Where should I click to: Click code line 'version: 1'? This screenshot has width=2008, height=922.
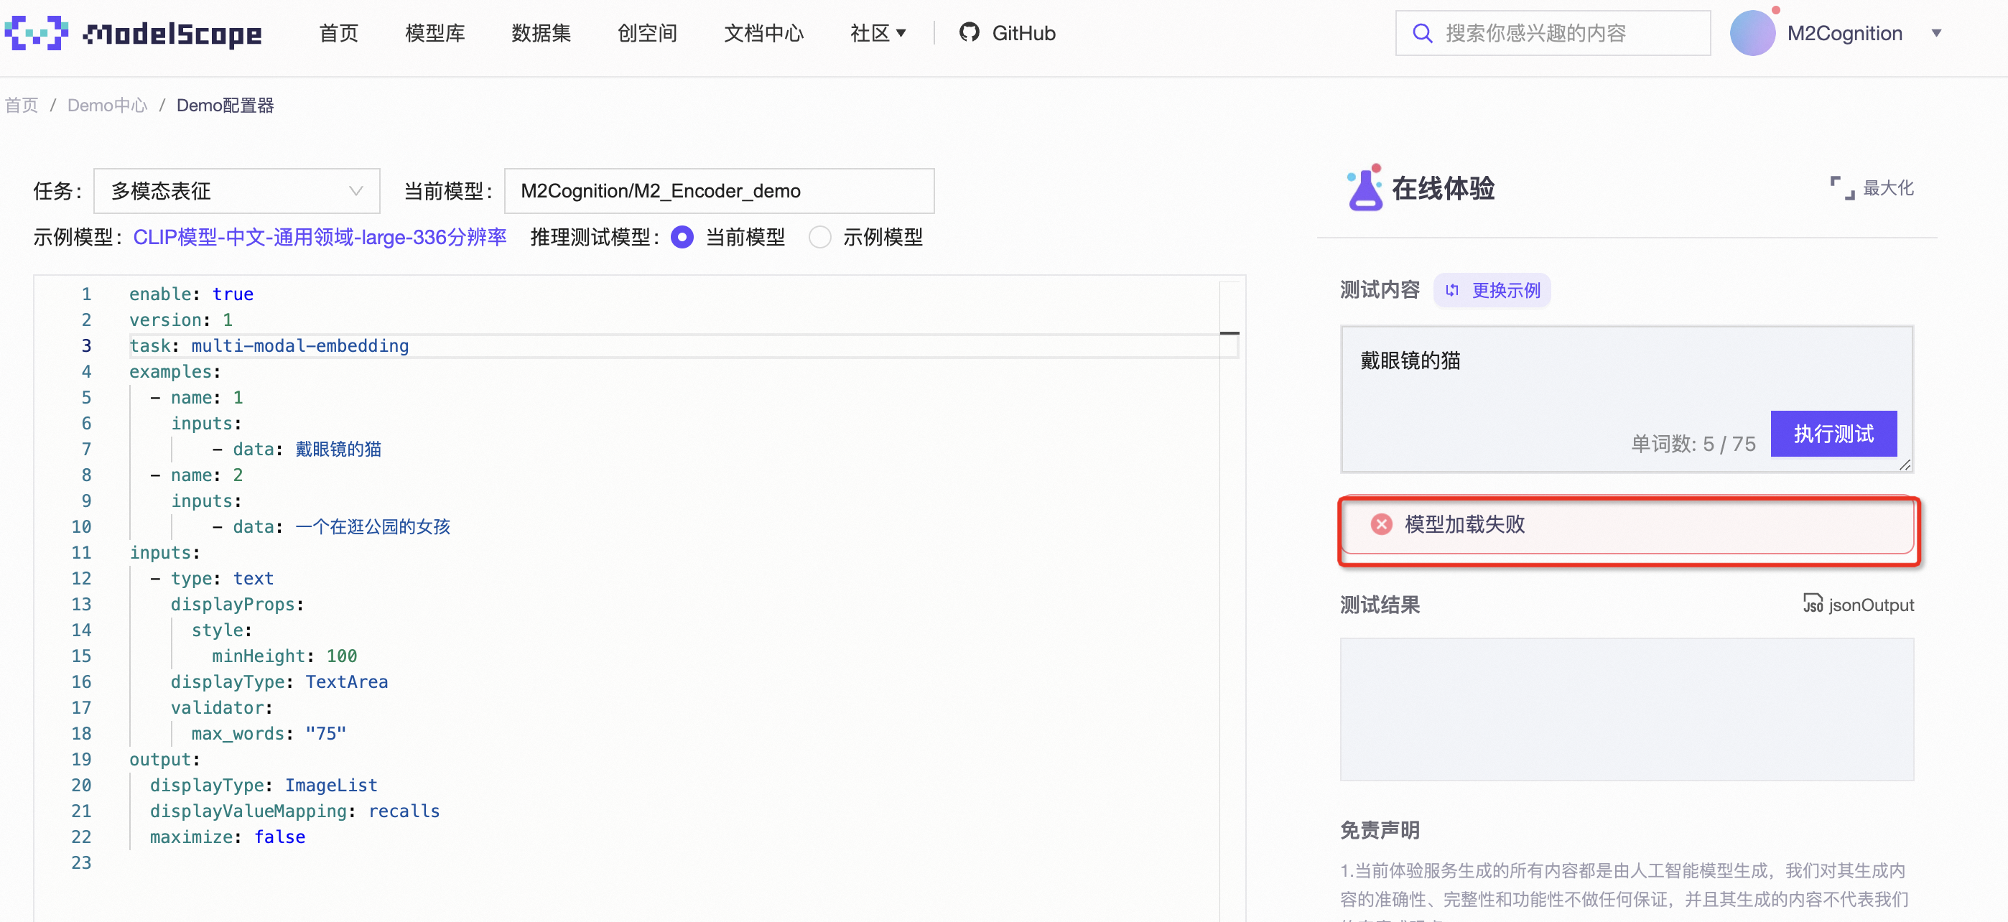tap(181, 320)
